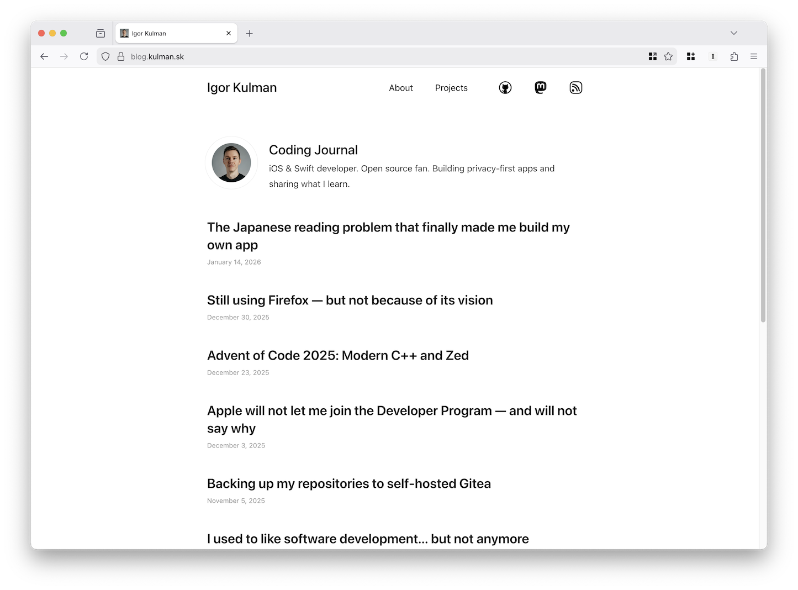798x590 pixels.
Task: Open 'I used to like software development' post
Action: click(x=368, y=539)
